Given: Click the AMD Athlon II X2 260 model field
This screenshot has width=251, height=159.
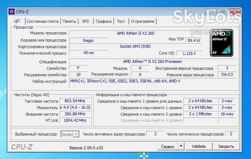Looking at the screenshot, I should pos(135,33).
